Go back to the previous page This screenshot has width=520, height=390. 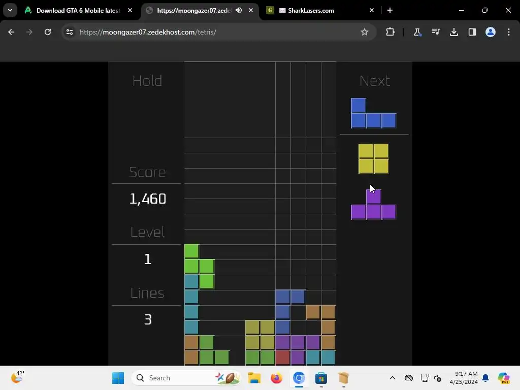(11, 32)
